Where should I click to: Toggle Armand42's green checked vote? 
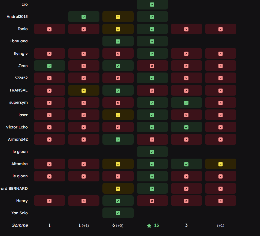click(118, 140)
